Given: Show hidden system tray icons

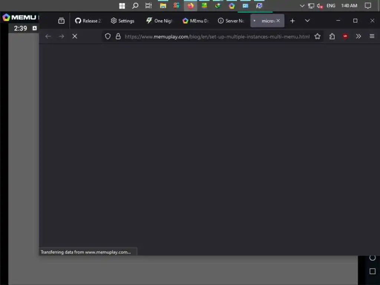Looking at the screenshot, I should [302, 6].
